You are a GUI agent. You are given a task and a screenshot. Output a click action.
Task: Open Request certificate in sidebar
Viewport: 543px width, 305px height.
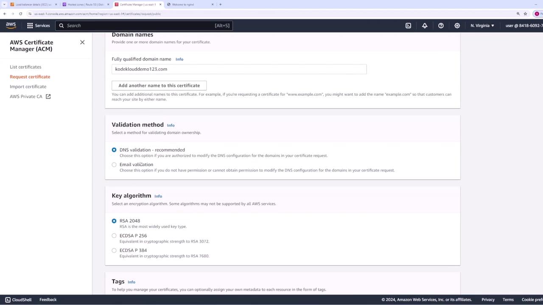pyautogui.click(x=30, y=77)
